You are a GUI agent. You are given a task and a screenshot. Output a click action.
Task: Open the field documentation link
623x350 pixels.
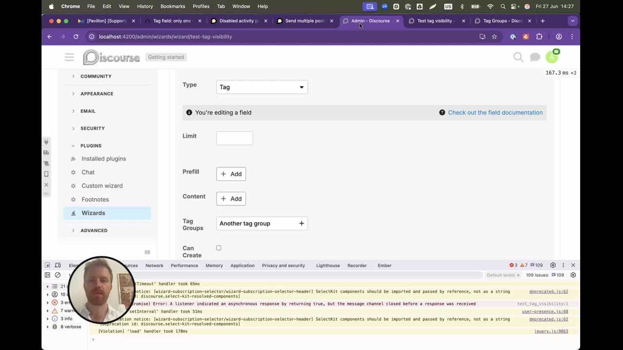point(495,112)
